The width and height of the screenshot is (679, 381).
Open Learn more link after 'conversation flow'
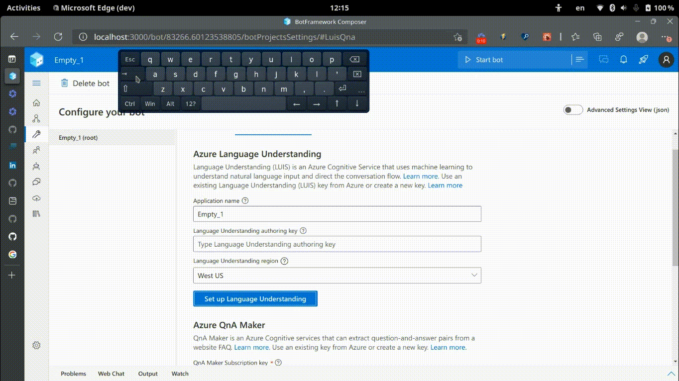click(420, 176)
